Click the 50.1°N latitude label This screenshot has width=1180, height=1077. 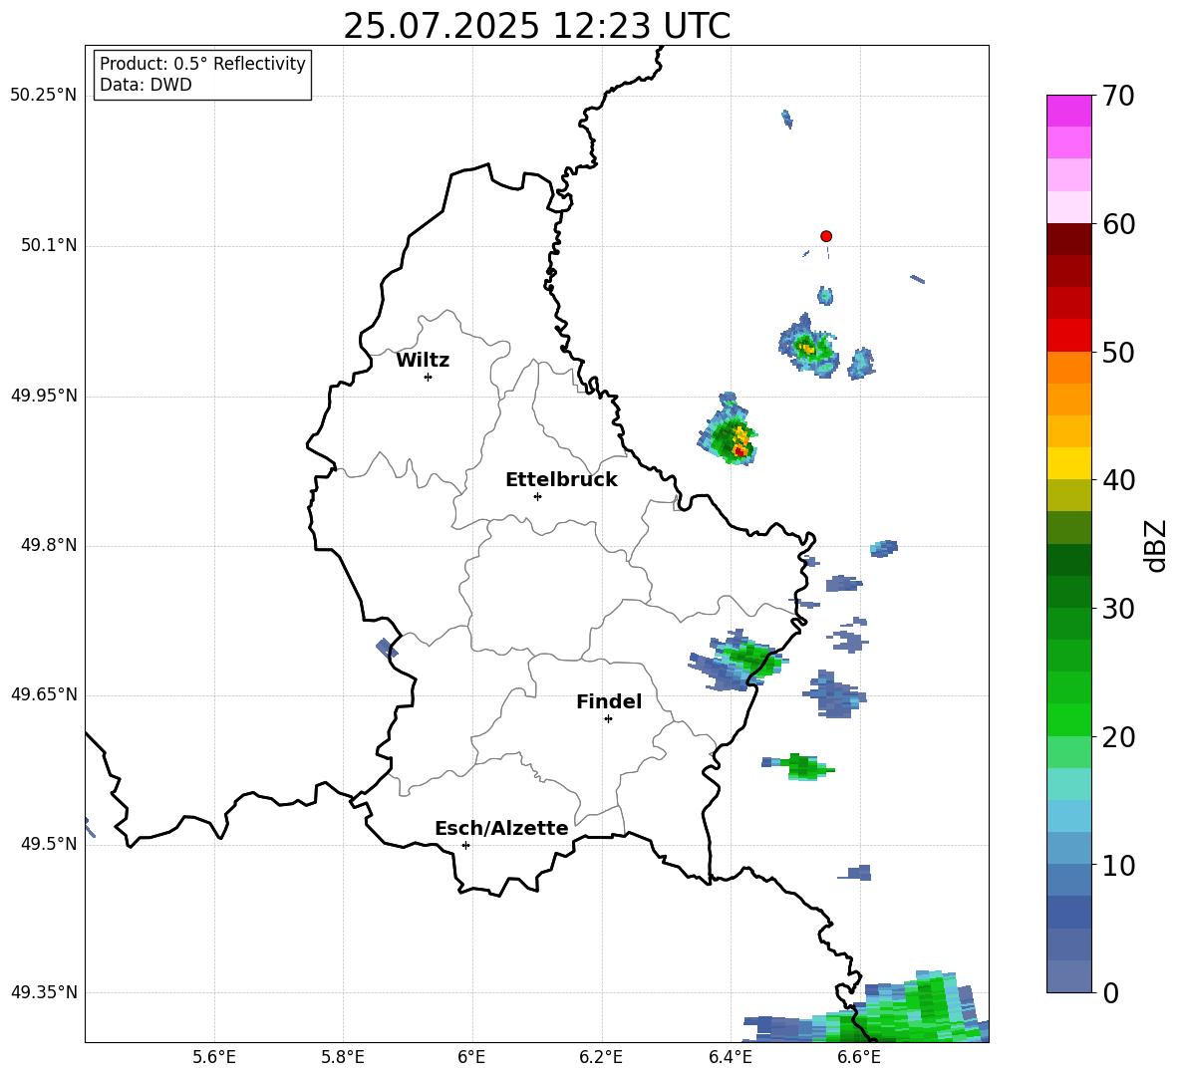click(49, 245)
